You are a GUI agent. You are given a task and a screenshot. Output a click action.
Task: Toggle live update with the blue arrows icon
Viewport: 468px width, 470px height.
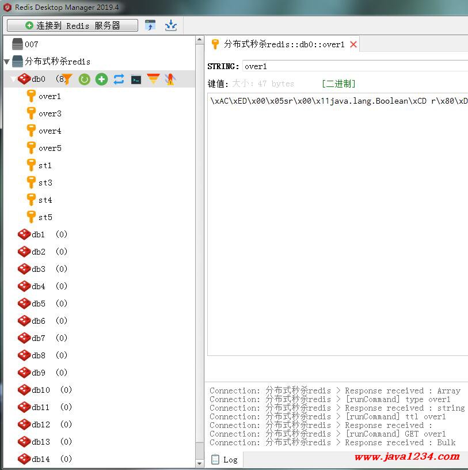click(x=119, y=79)
